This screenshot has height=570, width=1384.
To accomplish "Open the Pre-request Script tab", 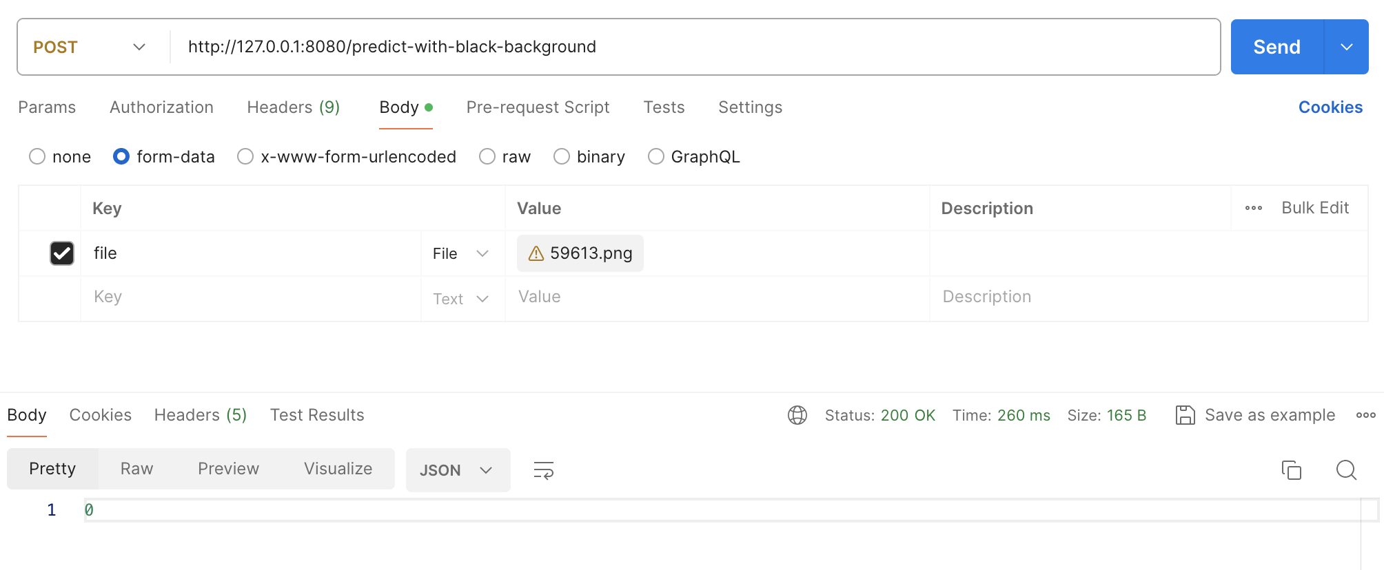I will pos(538,107).
